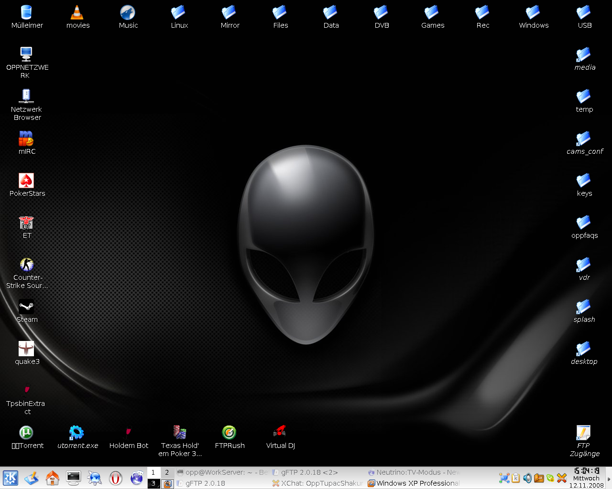Bring up XChat OppTupacShakur window from taskbar
Viewport: 612px width, 489px height.
pos(318,483)
